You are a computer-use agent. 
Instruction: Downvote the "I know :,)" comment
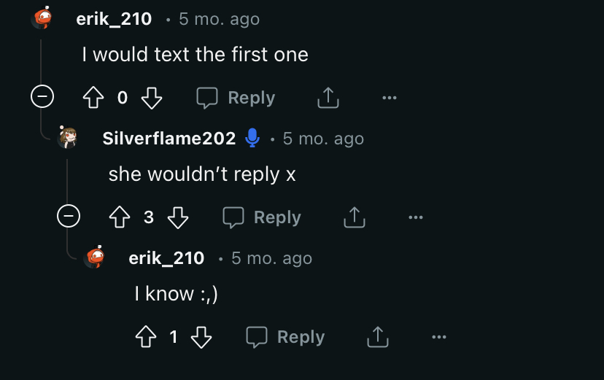201,337
